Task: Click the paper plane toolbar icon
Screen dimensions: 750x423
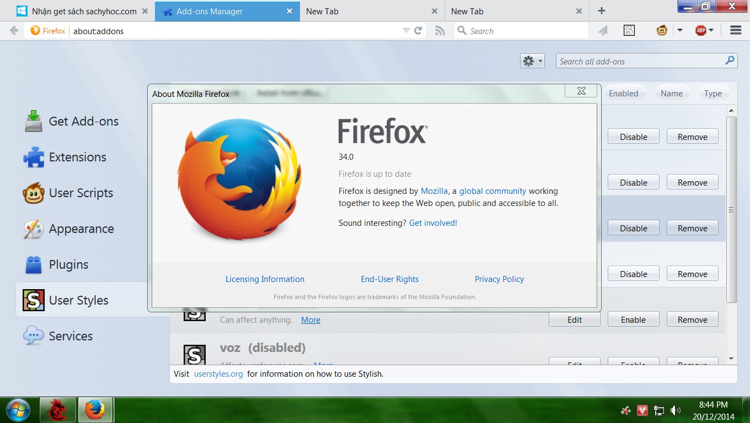Action: tap(603, 31)
